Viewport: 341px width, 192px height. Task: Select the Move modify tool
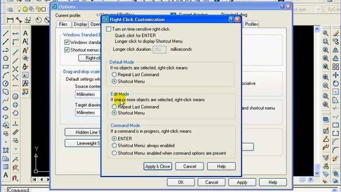coord(336,75)
